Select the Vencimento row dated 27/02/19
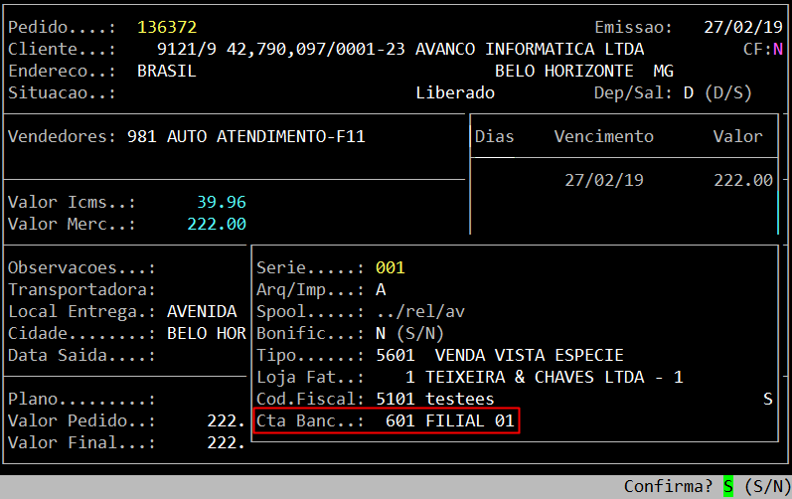This screenshot has height=499, width=792. 604,181
